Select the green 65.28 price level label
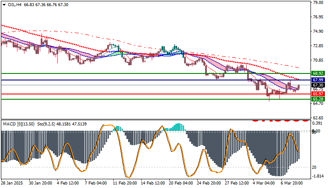The image size is (328, 188). click(318, 99)
